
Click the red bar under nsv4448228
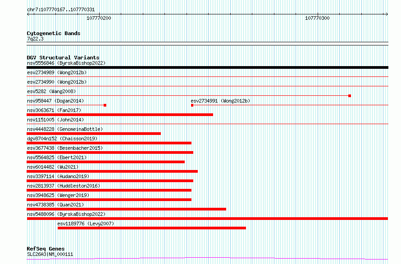(x=94, y=134)
